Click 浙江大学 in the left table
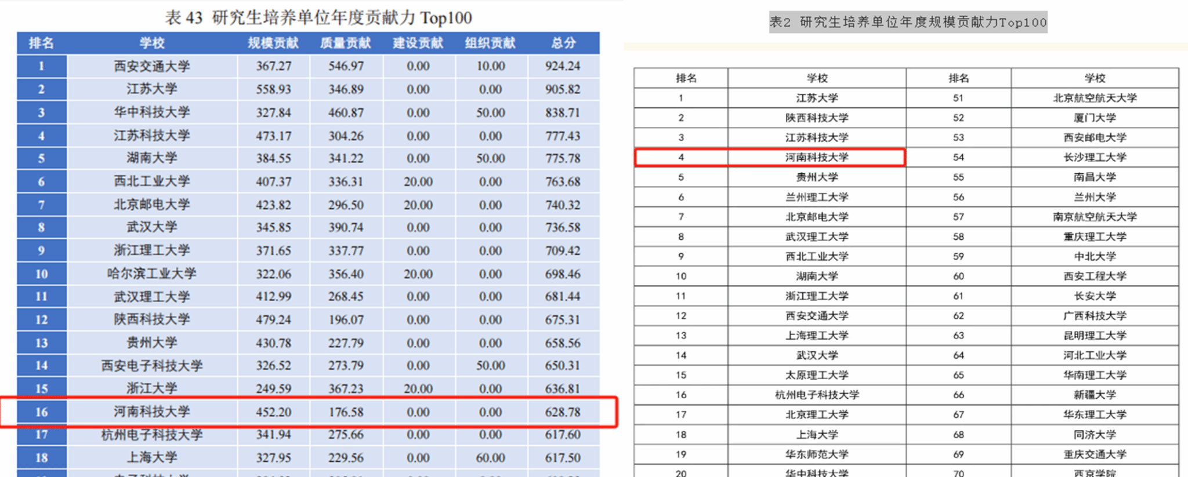 point(152,388)
